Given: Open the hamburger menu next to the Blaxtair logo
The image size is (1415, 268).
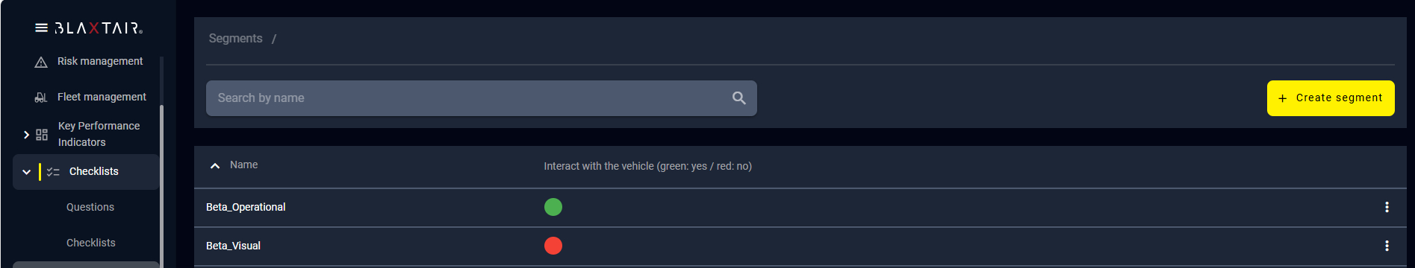Looking at the screenshot, I should click(x=41, y=28).
